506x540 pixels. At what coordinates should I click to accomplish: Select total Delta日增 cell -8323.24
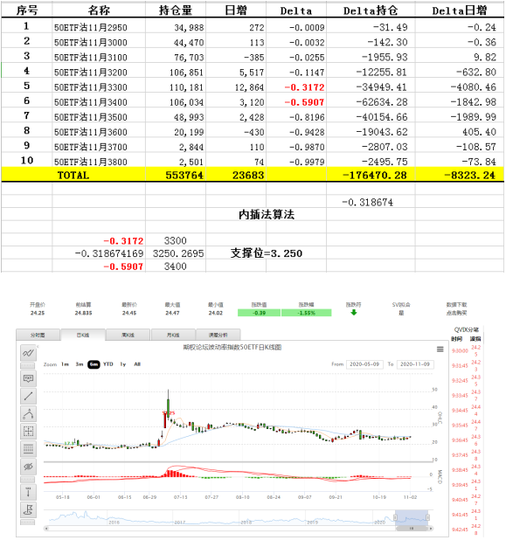[460, 175]
